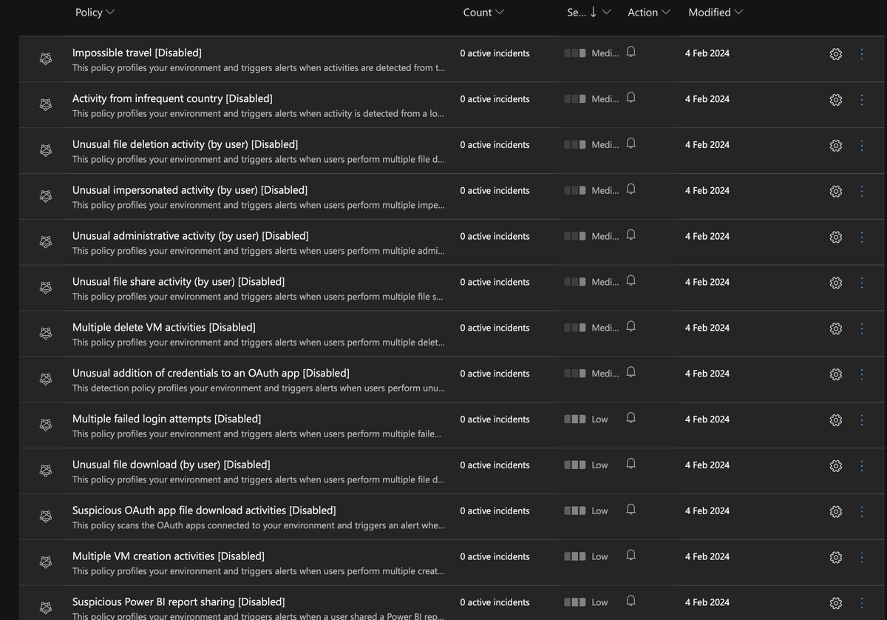Click '4 Feb 2024' date for Multiple delete VM activities

tap(707, 328)
